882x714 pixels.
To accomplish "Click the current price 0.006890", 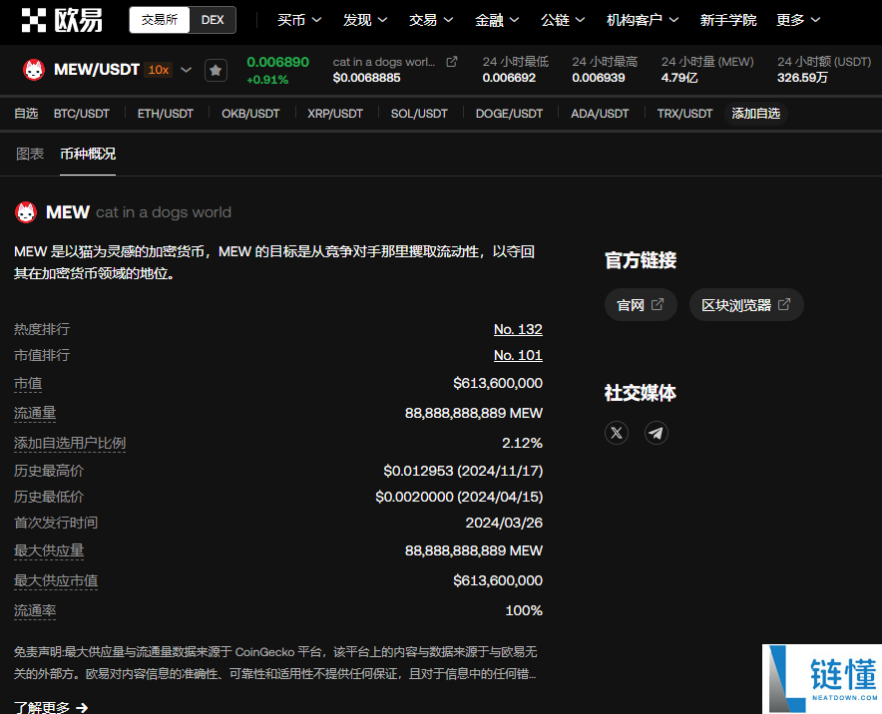I will pyautogui.click(x=278, y=62).
